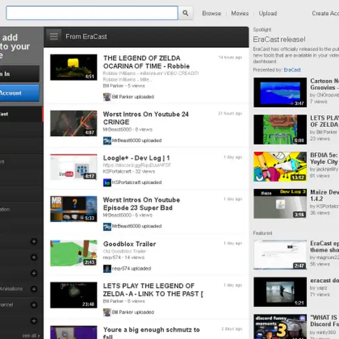Click KSPortalcraft avatar under Loogle+ video
This screenshot has width=339, height=339.
pos(107,182)
